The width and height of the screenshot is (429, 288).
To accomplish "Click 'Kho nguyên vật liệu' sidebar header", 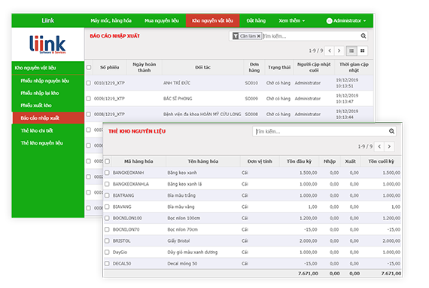I will [x=35, y=68].
